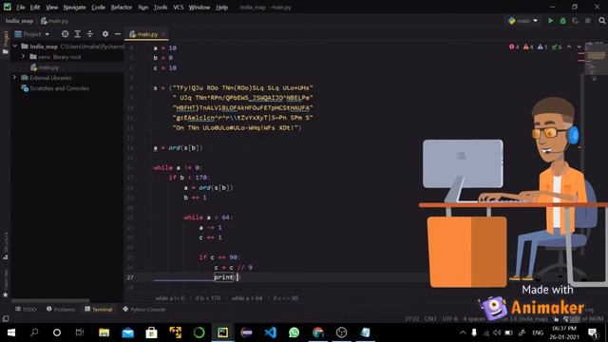Click tool windows quick access icon
The height and width of the screenshot is (342, 608).
[6, 319]
